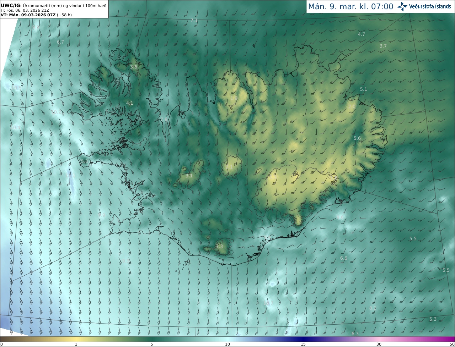Click the colorbar label 5

click(x=152, y=344)
